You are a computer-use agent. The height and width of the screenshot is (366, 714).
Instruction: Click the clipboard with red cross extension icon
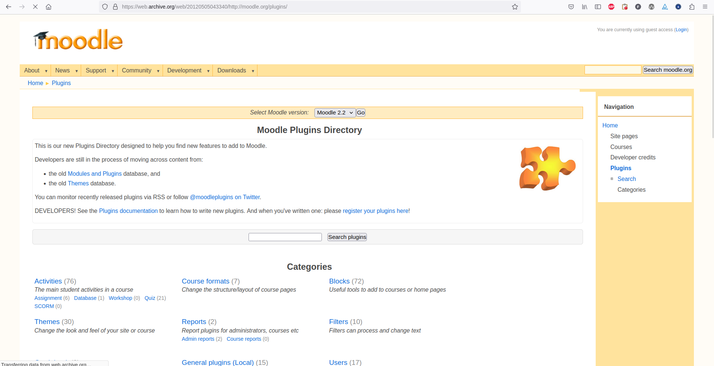[625, 7]
